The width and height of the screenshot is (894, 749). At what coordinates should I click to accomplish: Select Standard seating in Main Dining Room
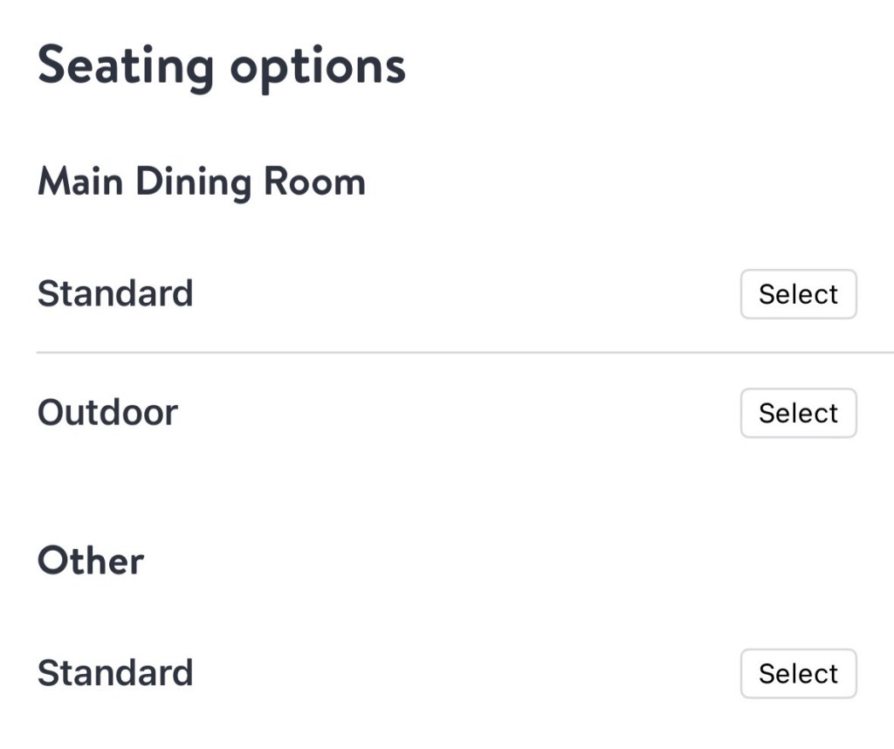(x=798, y=294)
